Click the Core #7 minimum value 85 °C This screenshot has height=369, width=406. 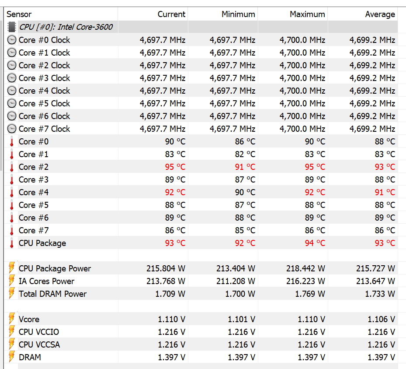point(245,231)
